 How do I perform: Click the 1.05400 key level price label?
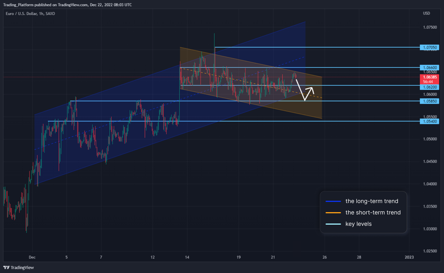429,121
